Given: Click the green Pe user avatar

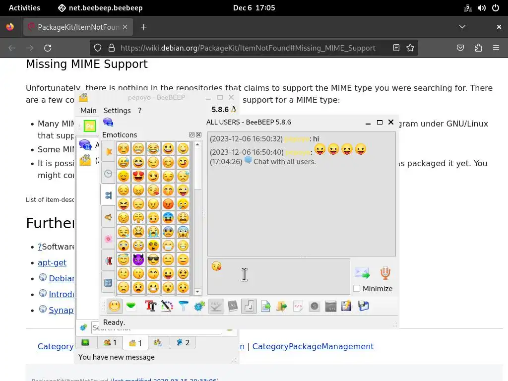Looking at the screenshot, I should (90, 126).
